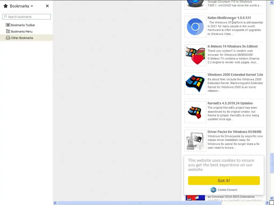
Task: Click the 'Google Chromium 115 to Windows' description text
Action: point(235,3)
